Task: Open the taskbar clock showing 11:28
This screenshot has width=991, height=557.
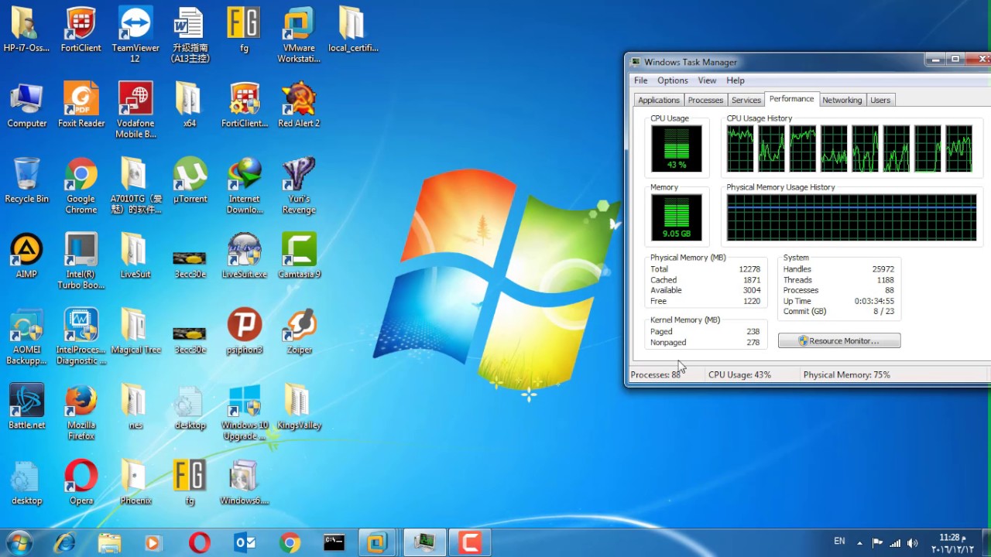Action: pyautogui.click(x=952, y=543)
